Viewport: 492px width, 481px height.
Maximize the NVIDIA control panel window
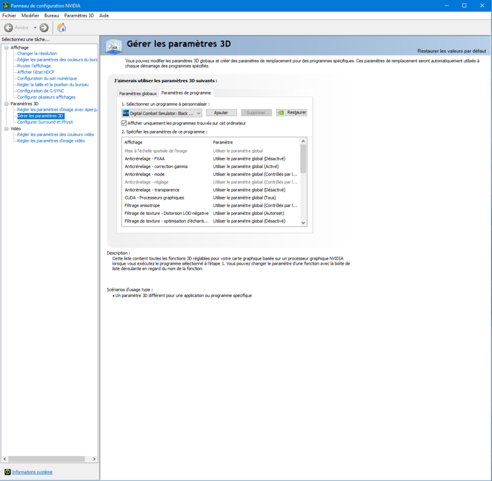pyautogui.click(x=464, y=6)
